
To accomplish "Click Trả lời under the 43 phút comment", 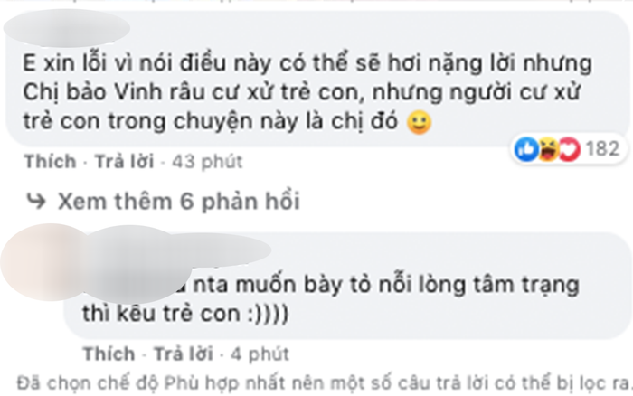I will point(125,162).
